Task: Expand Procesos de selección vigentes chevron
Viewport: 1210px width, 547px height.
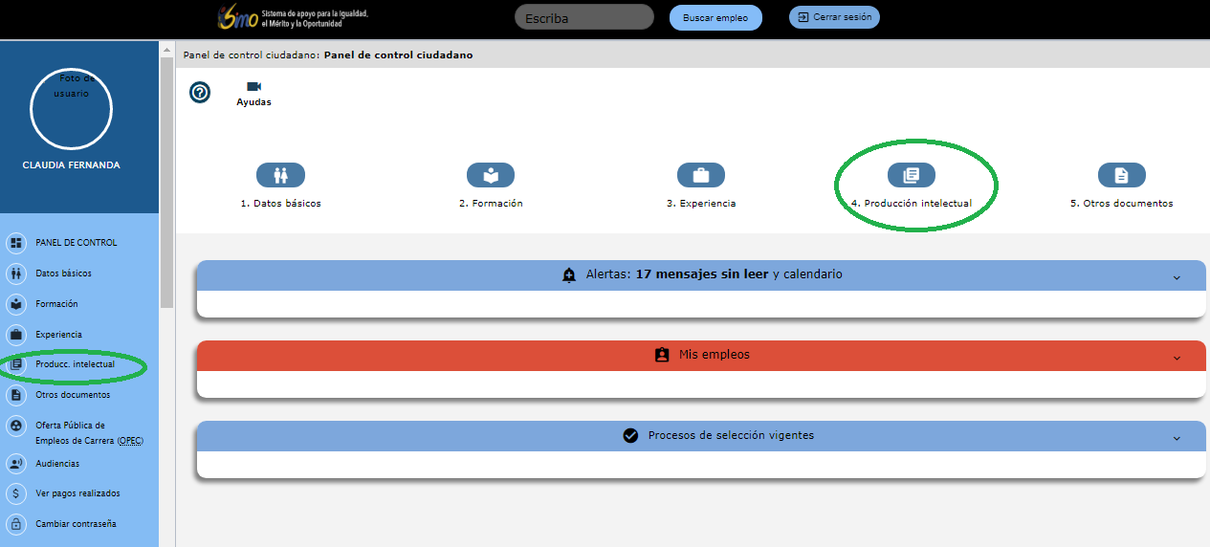Action: click(1177, 437)
